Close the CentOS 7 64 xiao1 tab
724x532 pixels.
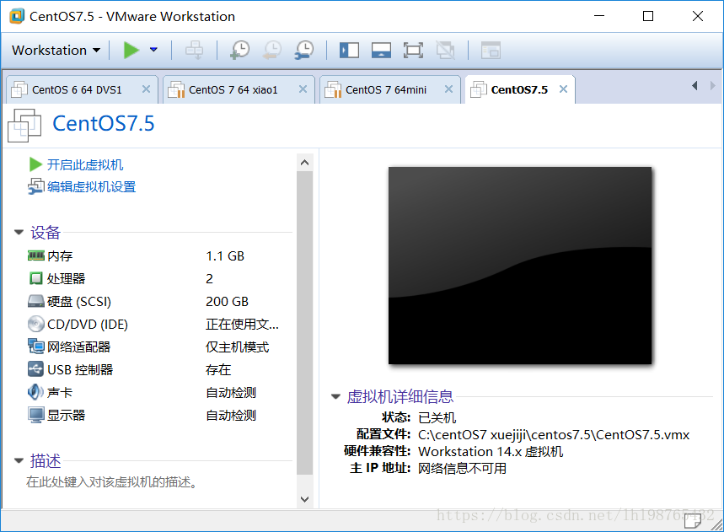[303, 89]
